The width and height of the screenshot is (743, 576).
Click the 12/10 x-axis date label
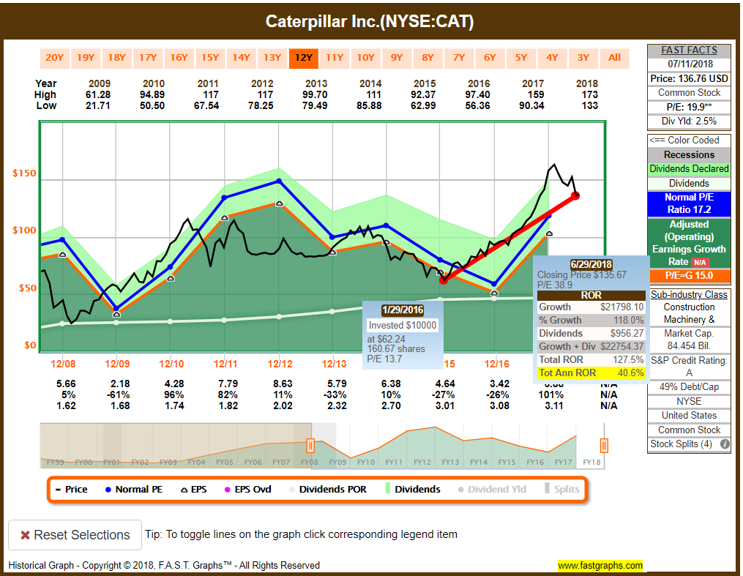click(171, 364)
